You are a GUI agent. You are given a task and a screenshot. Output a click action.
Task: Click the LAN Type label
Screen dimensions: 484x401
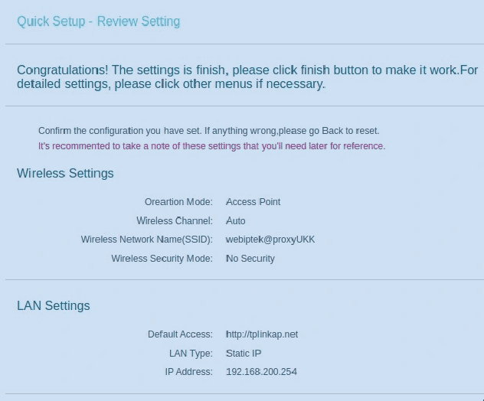click(x=191, y=354)
